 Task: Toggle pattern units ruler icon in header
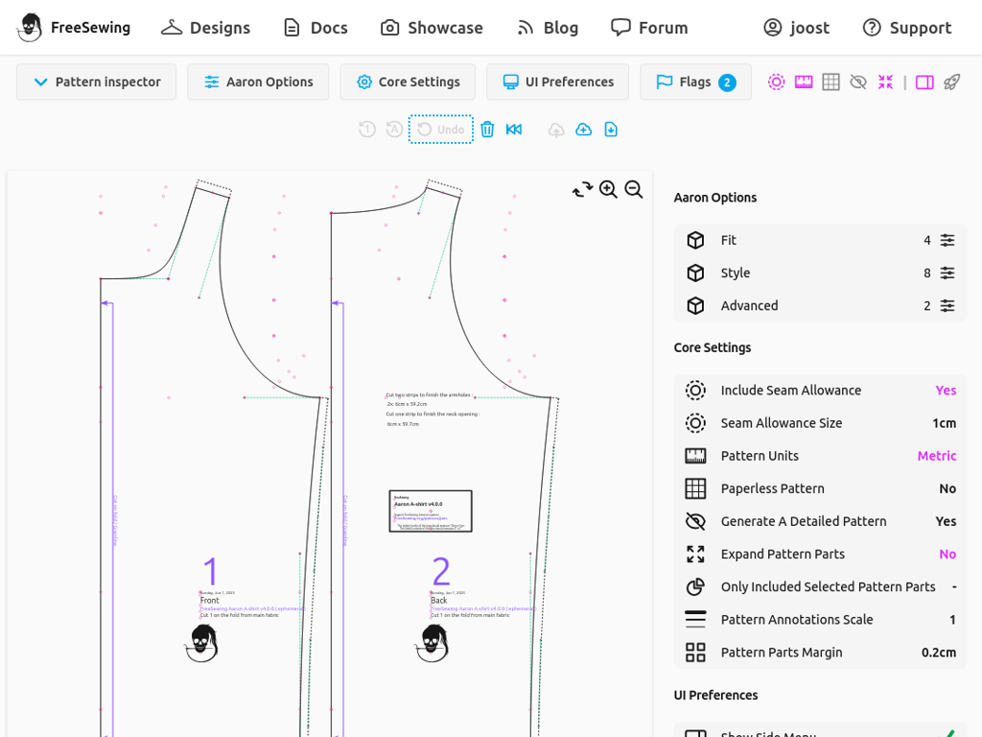804,83
